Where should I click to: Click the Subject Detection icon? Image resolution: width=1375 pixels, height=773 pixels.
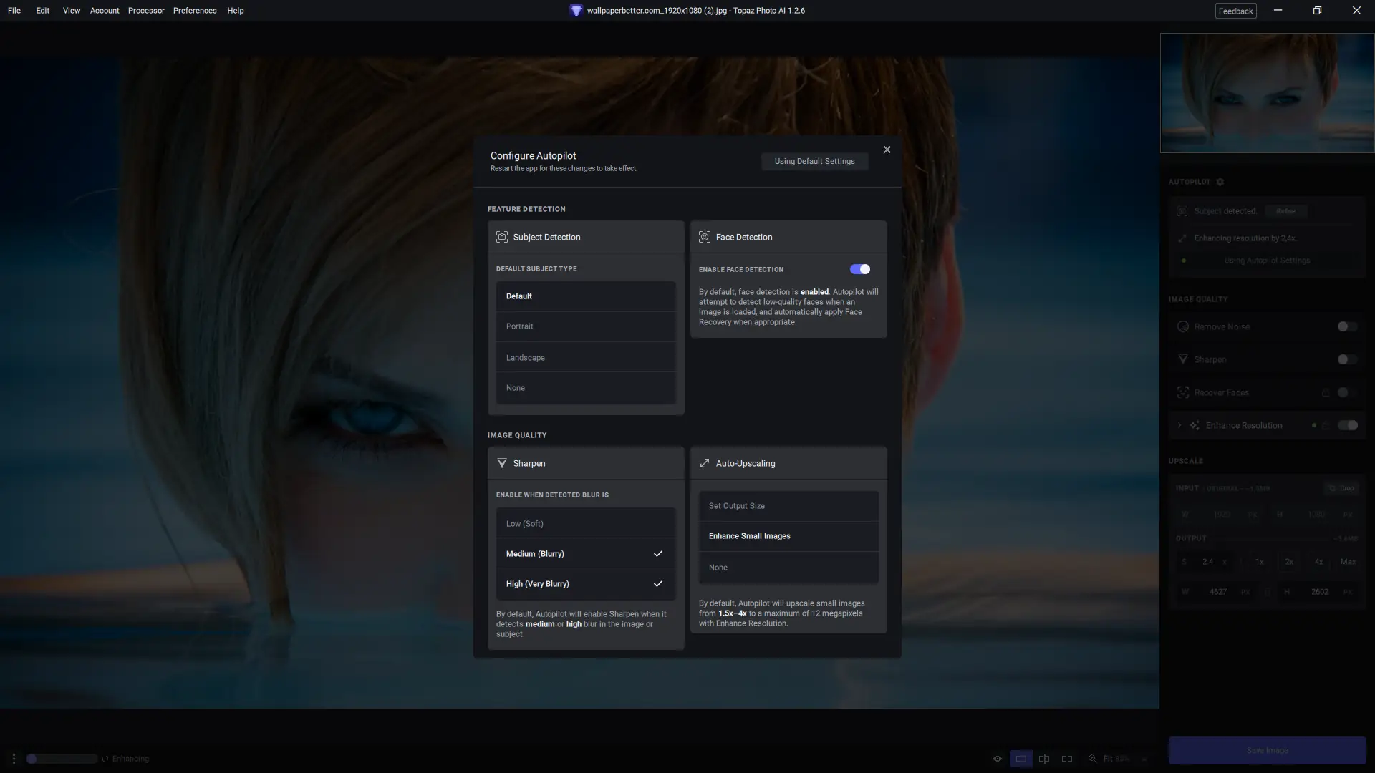(x=502, y=237)
